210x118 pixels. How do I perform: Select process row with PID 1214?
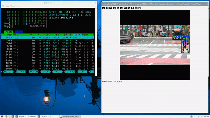tap(48, 57)
